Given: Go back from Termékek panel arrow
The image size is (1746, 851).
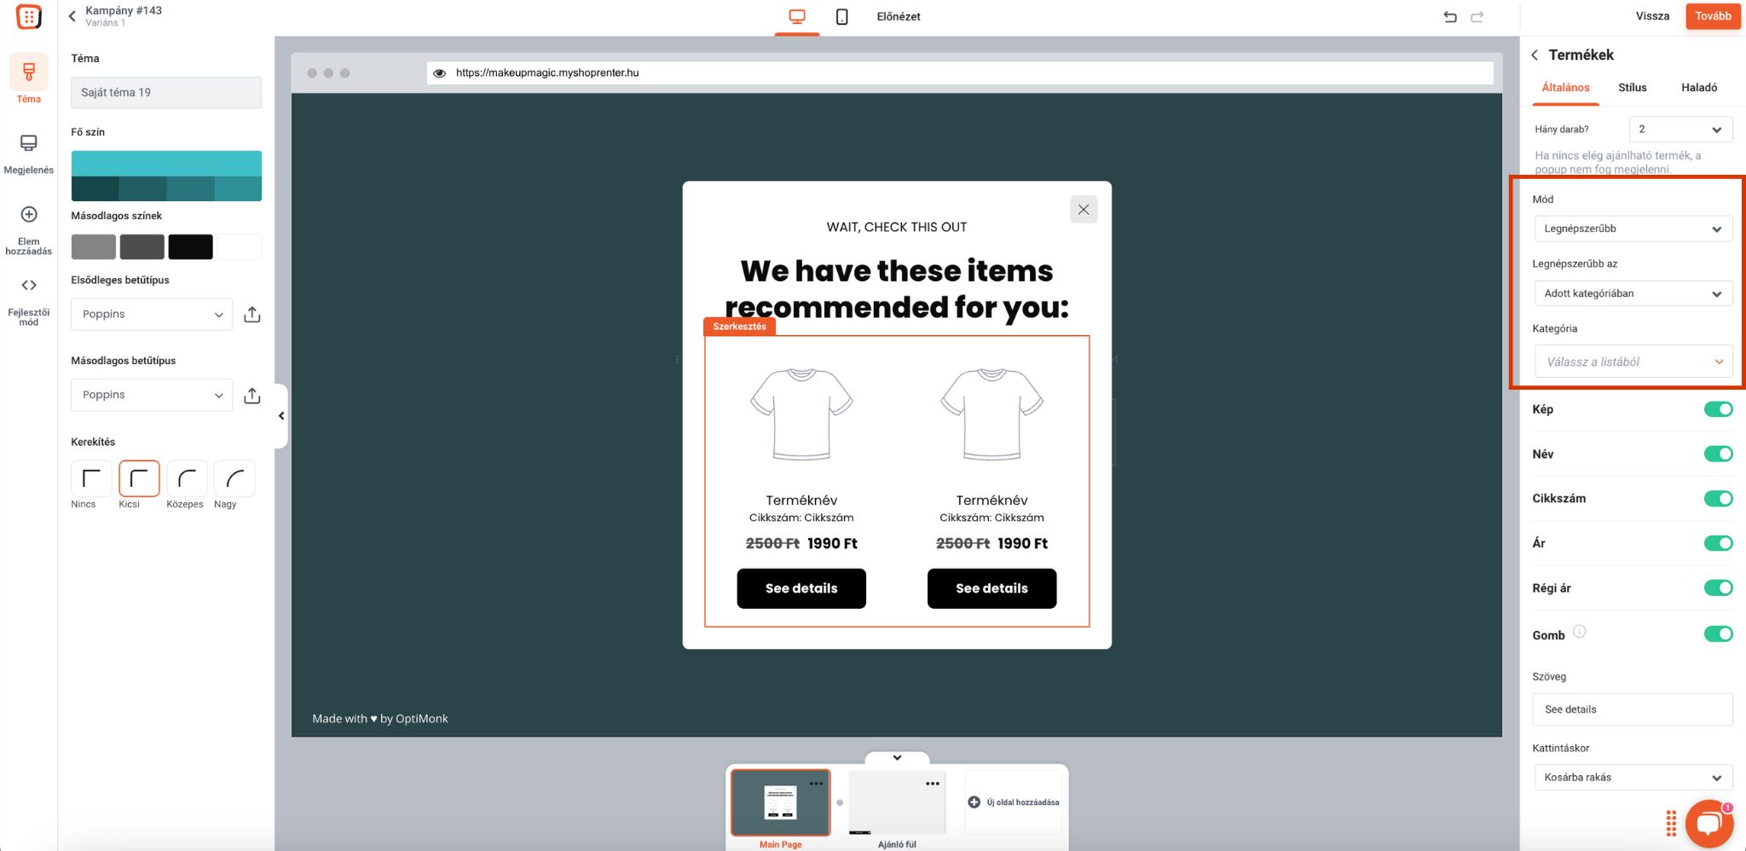Looking at the screenshot, I should [1535, 55].
